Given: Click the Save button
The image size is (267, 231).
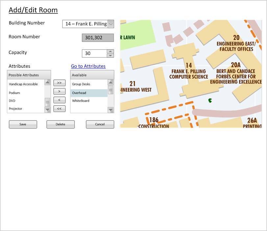Looking at the screenshot, I should click(x=23, y=124).
